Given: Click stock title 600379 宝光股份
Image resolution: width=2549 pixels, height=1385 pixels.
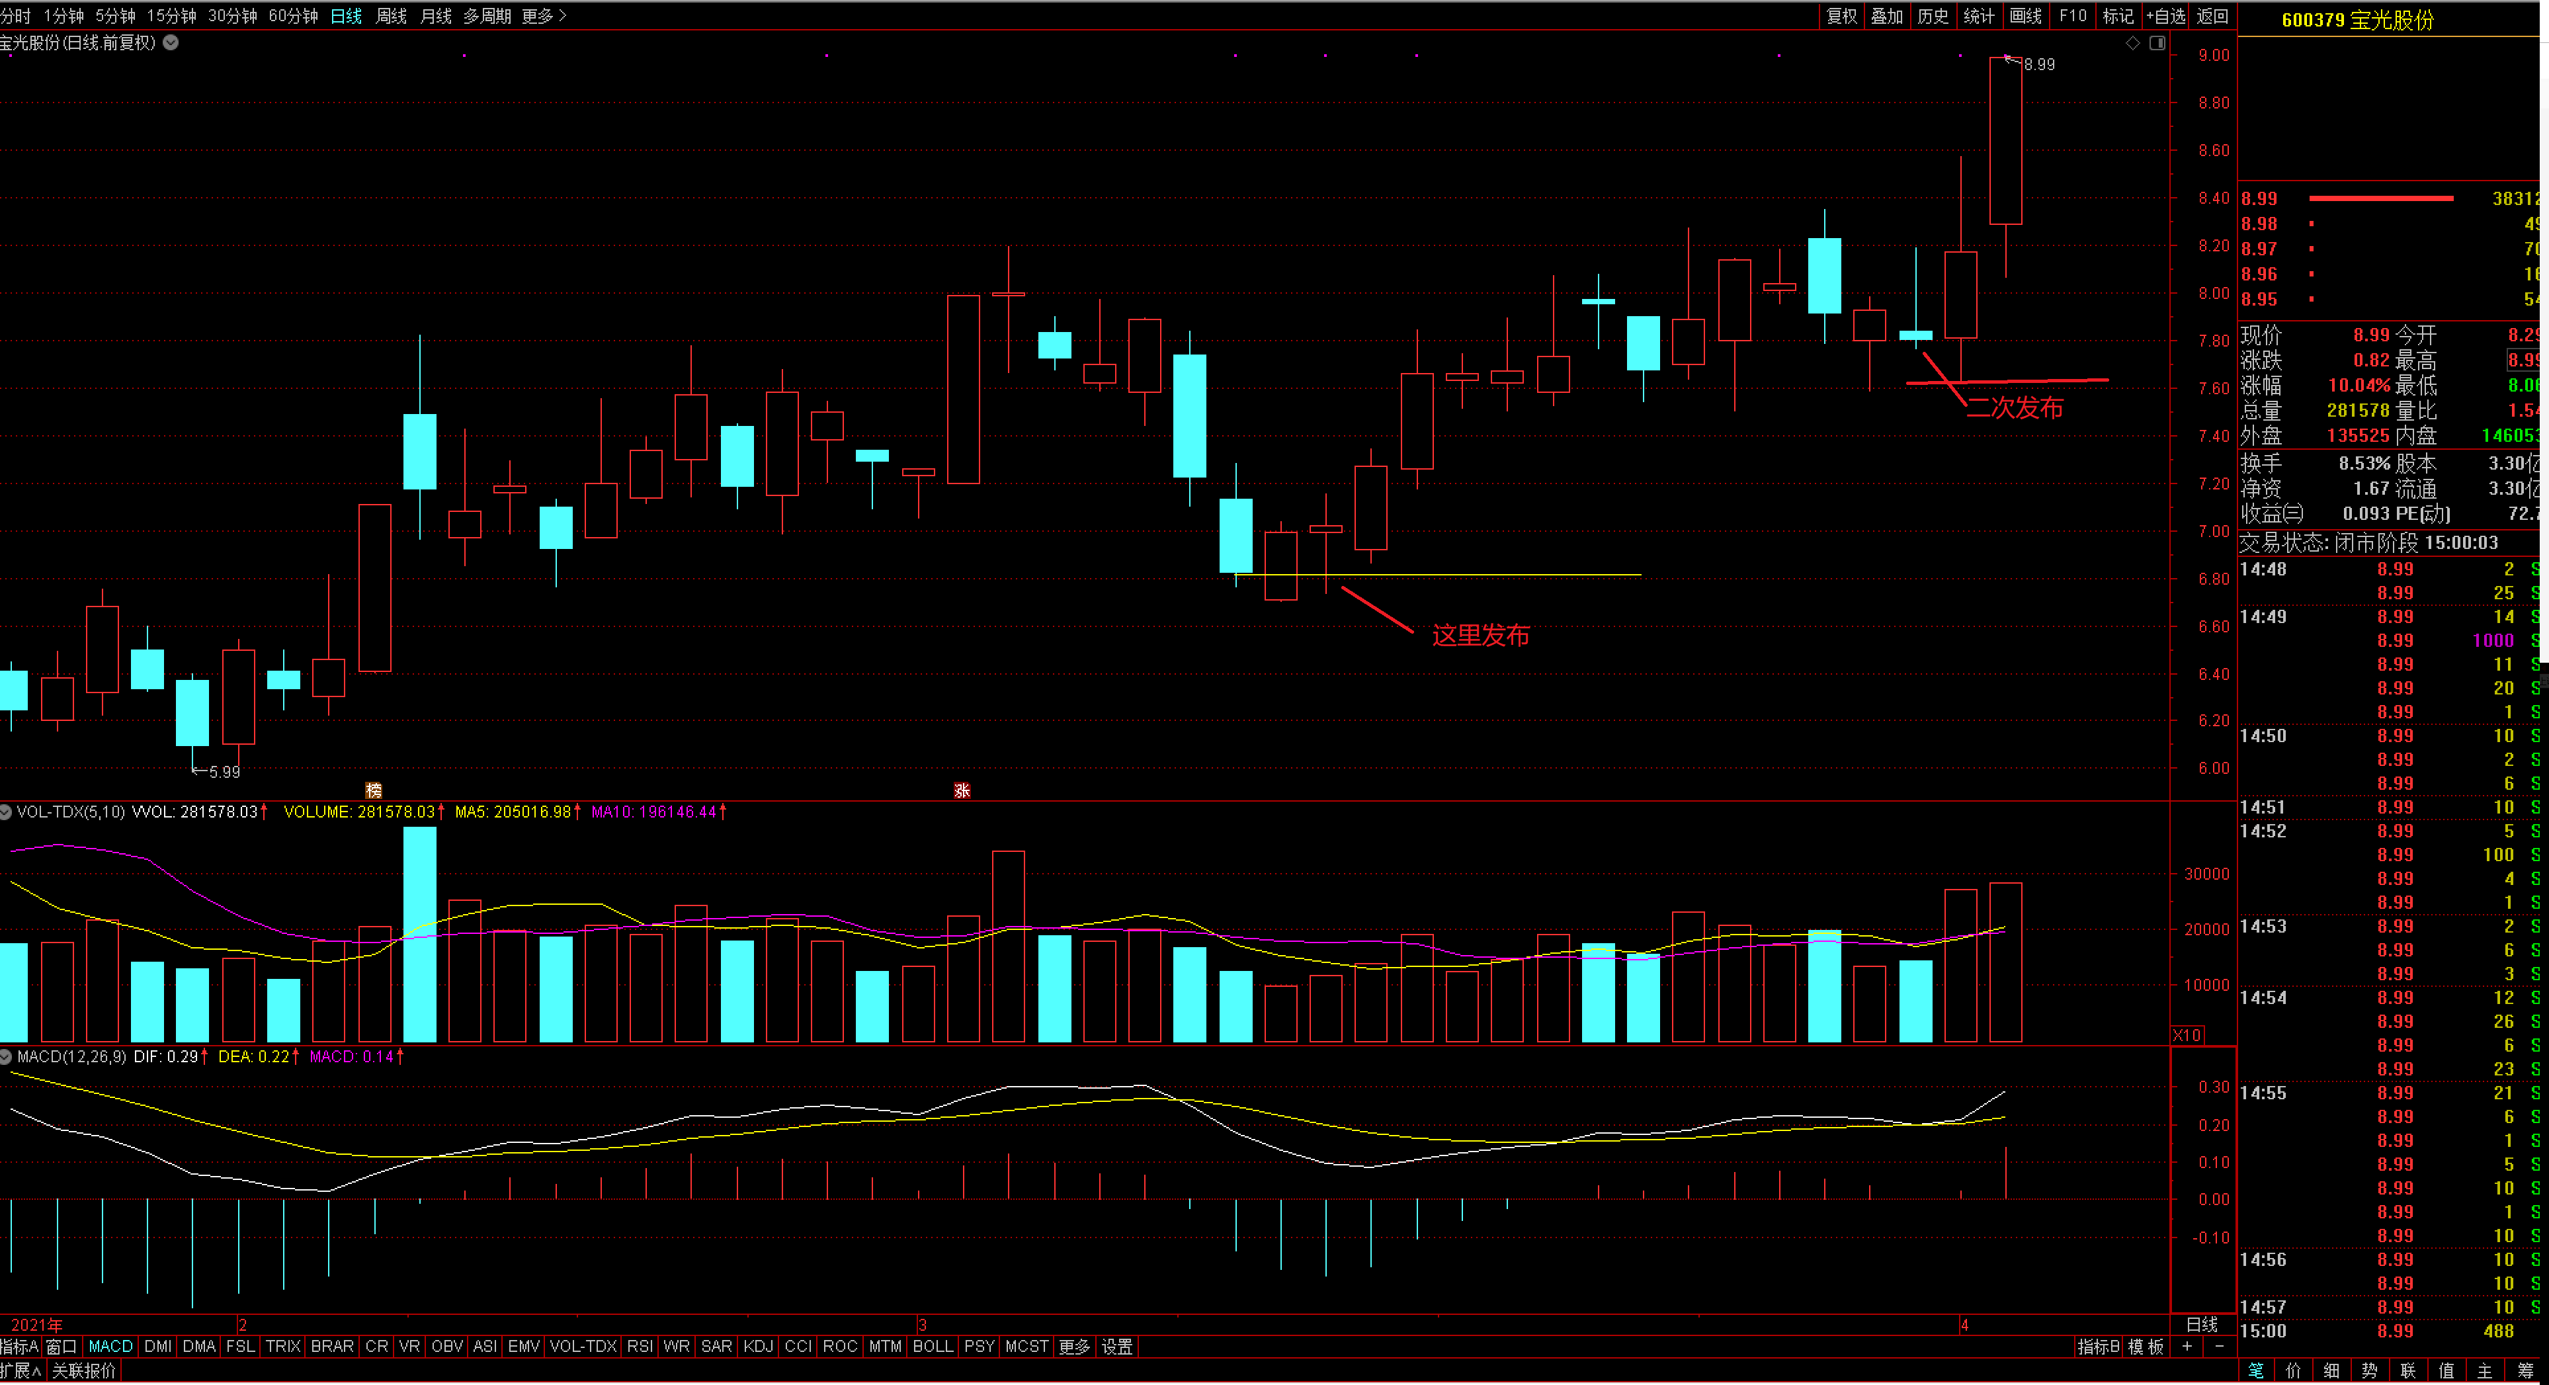Looking at the screenshot, I should point(2357,21).
